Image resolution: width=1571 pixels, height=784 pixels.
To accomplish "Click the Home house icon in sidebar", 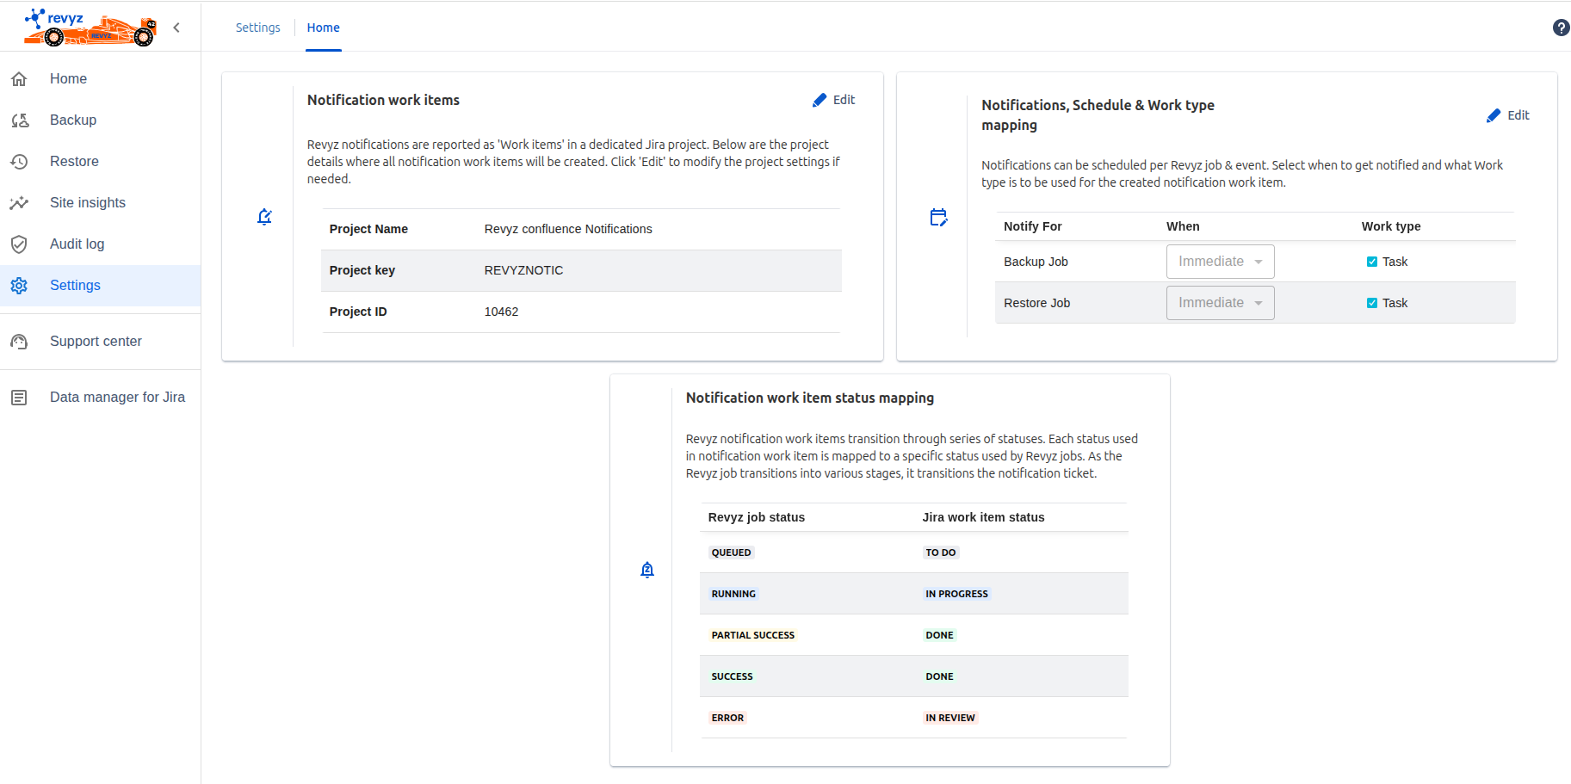I will 19,79.
